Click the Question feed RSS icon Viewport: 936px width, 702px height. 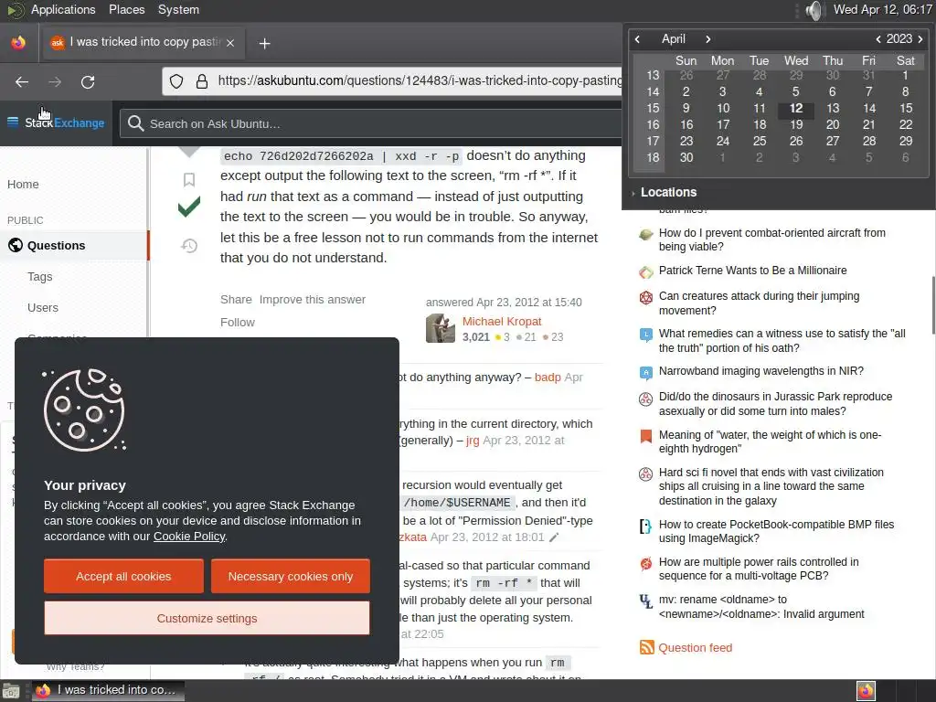[x=646, y=647]
